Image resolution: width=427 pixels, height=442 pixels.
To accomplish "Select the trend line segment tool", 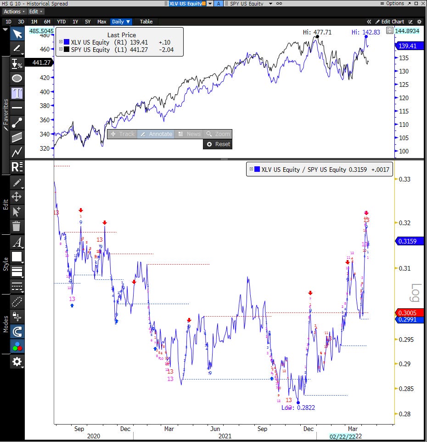I will (17, 122).
